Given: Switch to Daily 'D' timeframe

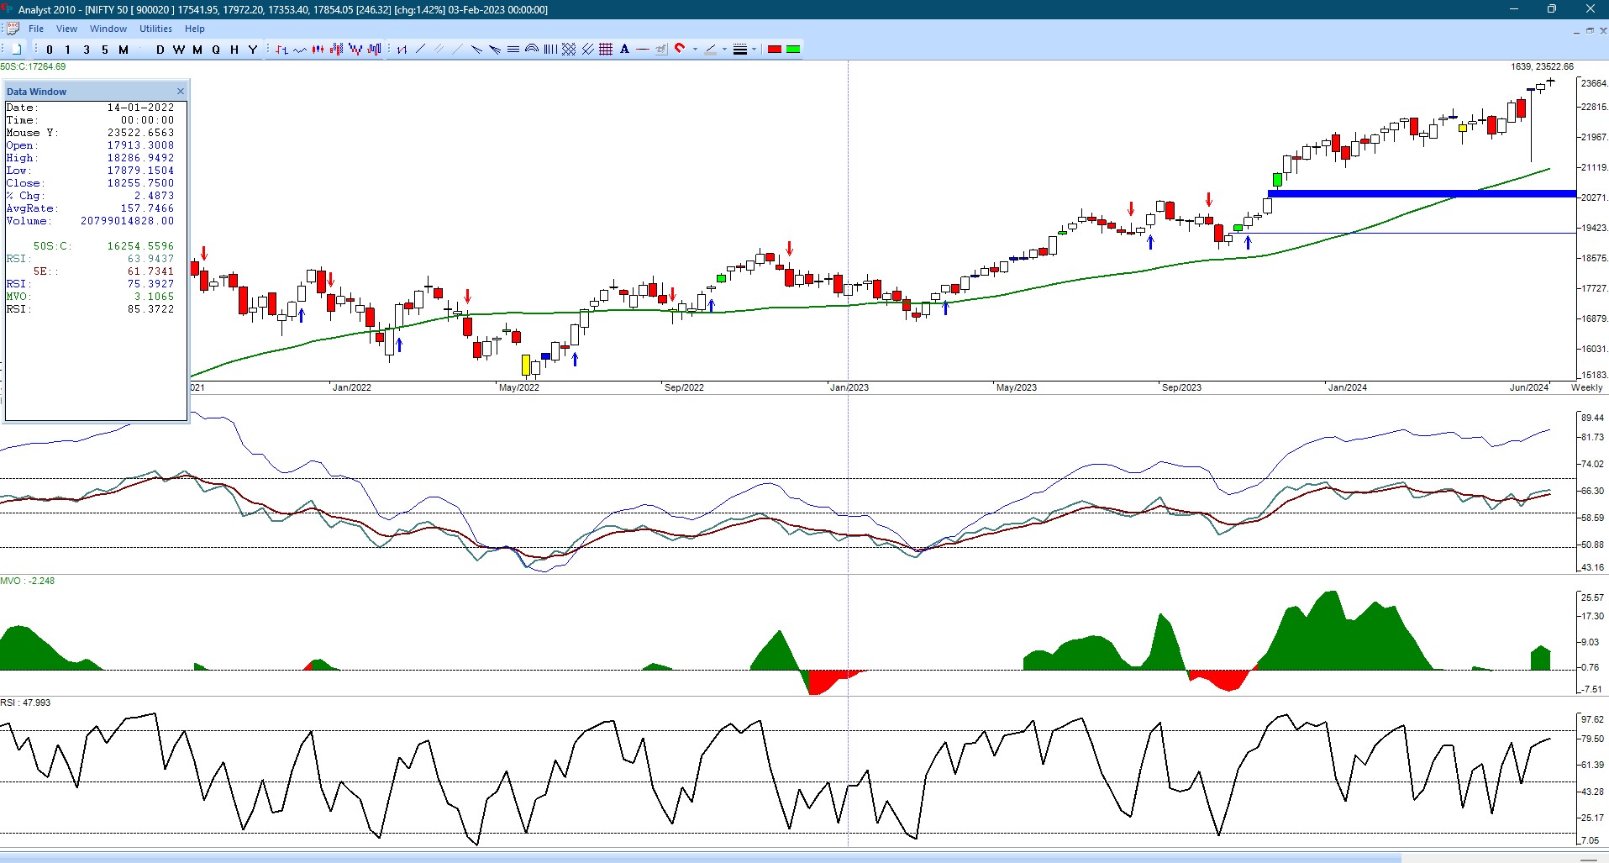Looking at the screenshot, I should 160,50.
